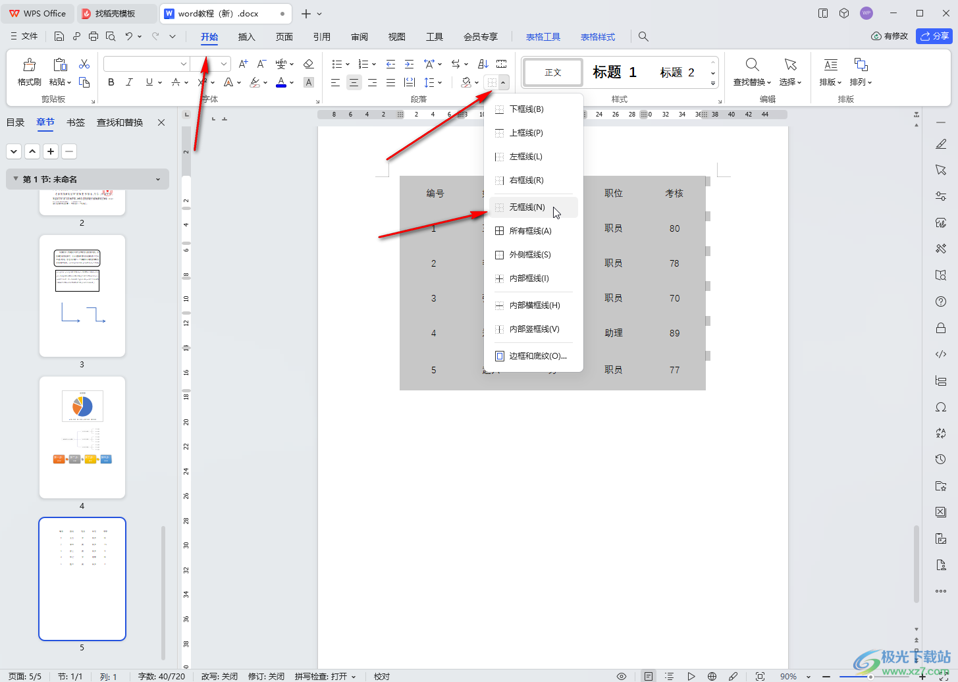
Task: Click the help question-mark icon in right sidebar
Action: click(941, 302)
